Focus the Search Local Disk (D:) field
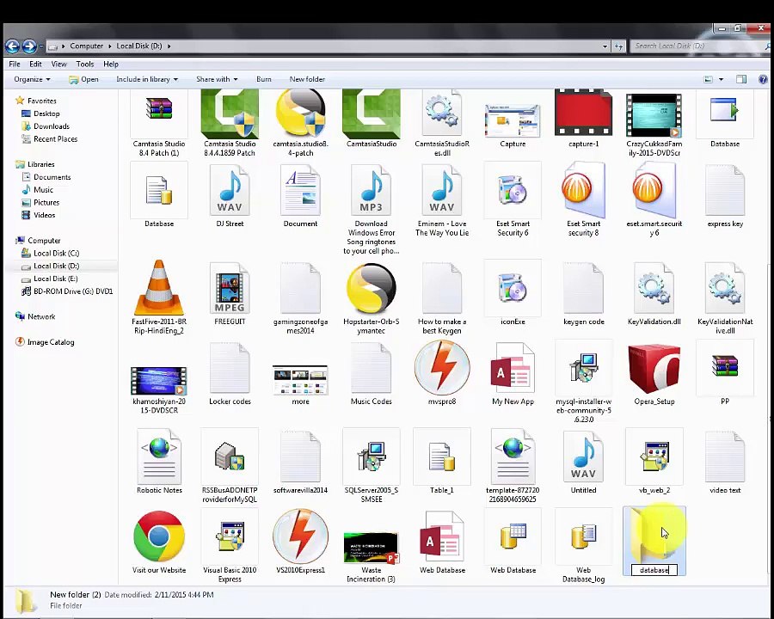The width and height of the screenshot is (774, 619). coord(699,46)
